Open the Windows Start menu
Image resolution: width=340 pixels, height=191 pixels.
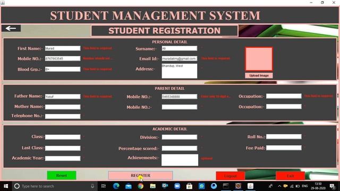[x=6, y=186]
